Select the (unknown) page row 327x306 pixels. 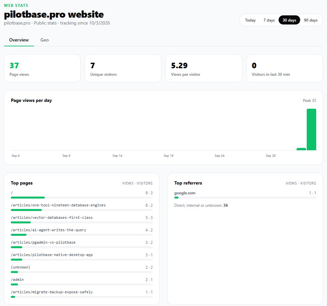(82, 269)
